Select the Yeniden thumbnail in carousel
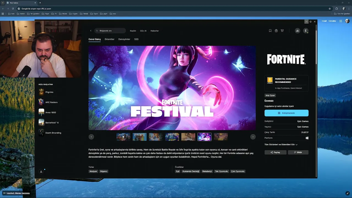352x198 pixels. pyautogui.click(x=188, y=137)
